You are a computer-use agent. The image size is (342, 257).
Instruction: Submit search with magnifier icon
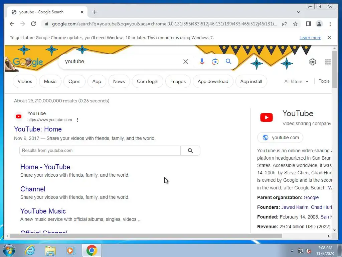click(228, 62)
